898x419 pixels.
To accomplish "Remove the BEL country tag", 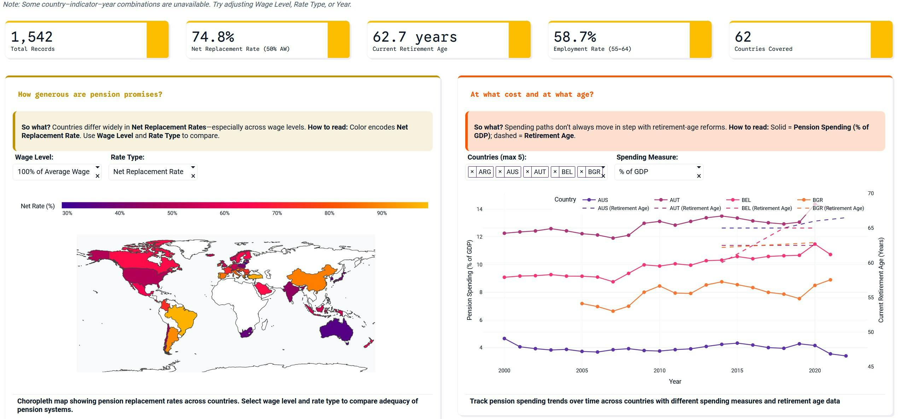I will 555,172.
